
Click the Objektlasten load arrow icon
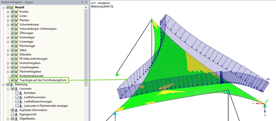point(16,119)
